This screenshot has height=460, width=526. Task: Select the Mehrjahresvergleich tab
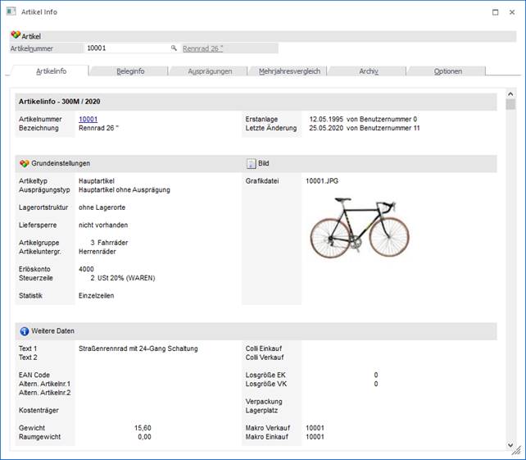(x=289, y=71)
